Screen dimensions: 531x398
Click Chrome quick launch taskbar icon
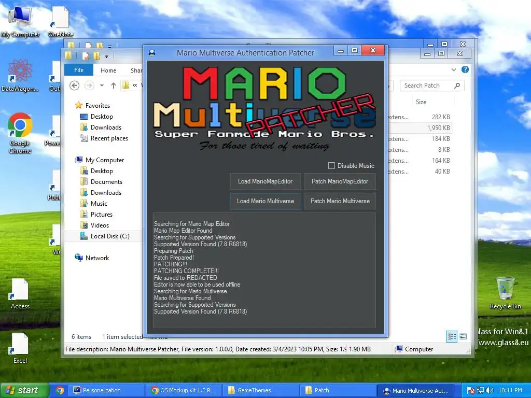tap(60, 390)
